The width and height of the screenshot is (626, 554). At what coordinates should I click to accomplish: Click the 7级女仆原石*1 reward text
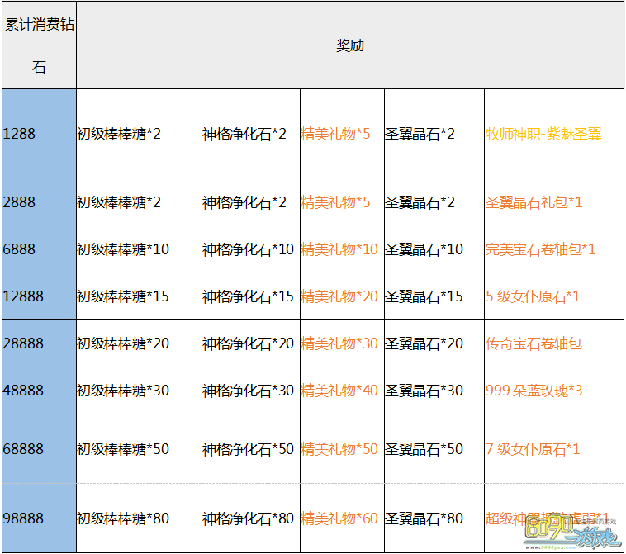tap(533, 448)
